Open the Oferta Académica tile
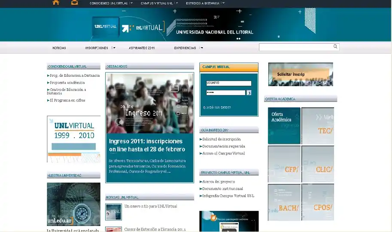Screen dimensions: 392x232 point(284,126)
